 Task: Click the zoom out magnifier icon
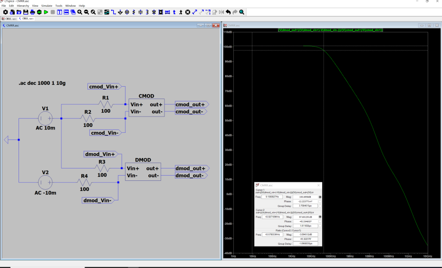click(86, 12)
